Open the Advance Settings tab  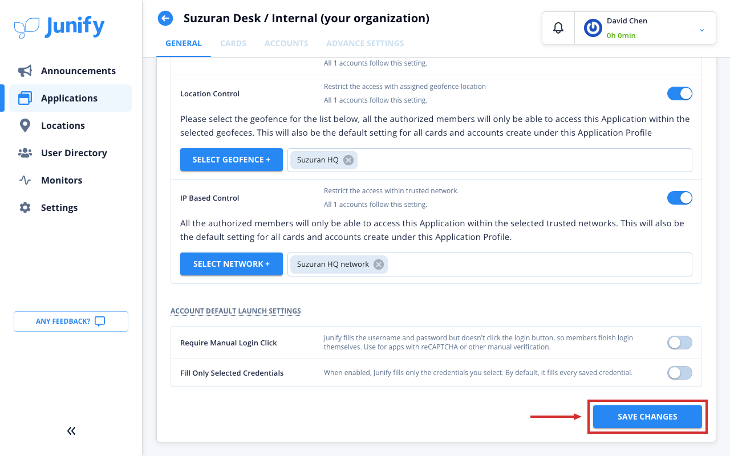pos(365,43)
